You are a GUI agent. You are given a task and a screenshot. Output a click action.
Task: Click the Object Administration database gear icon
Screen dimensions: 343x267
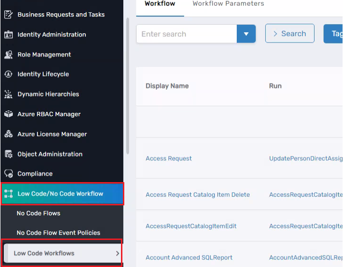click(x=9, y=154)
